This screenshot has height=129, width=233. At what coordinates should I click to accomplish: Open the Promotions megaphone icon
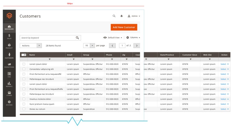(x=9, y=65)
